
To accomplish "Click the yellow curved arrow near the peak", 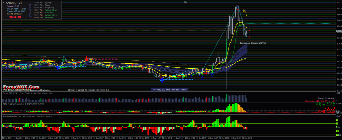I will [245, 13].
